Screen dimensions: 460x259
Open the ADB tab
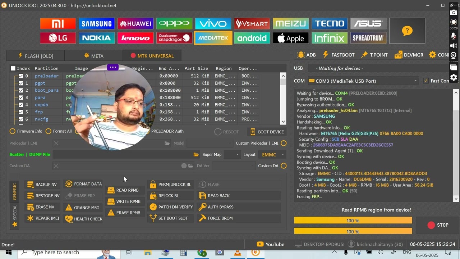tap(307, 55)
